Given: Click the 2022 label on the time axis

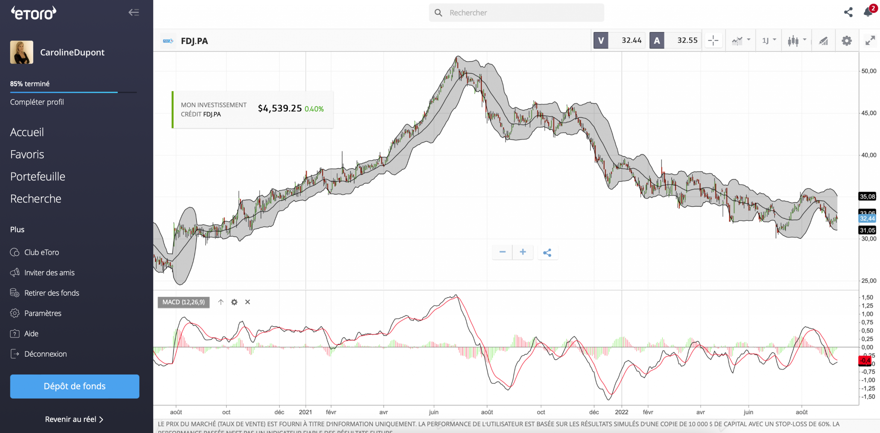Looking at the screenshot, I should [x=621, y=412].
